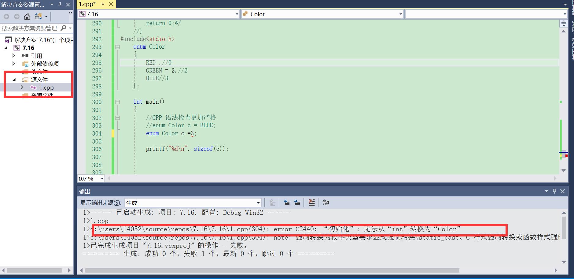
Task: Click the Solution Explorer horizontal scrollbar thumb
Action: (35, 270)
